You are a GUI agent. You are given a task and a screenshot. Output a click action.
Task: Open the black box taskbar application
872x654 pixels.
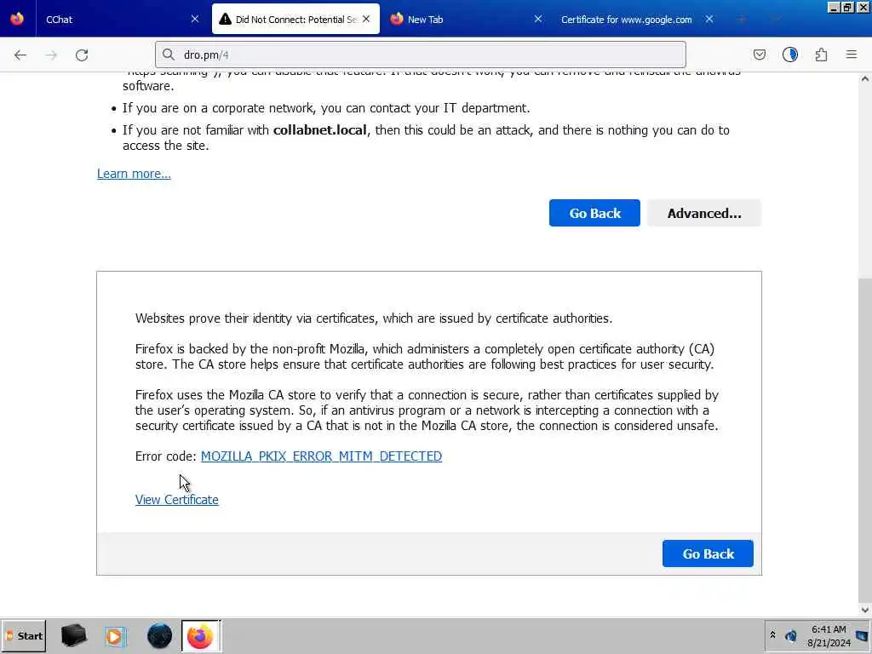pyautogui.click(x=73, y=635)
